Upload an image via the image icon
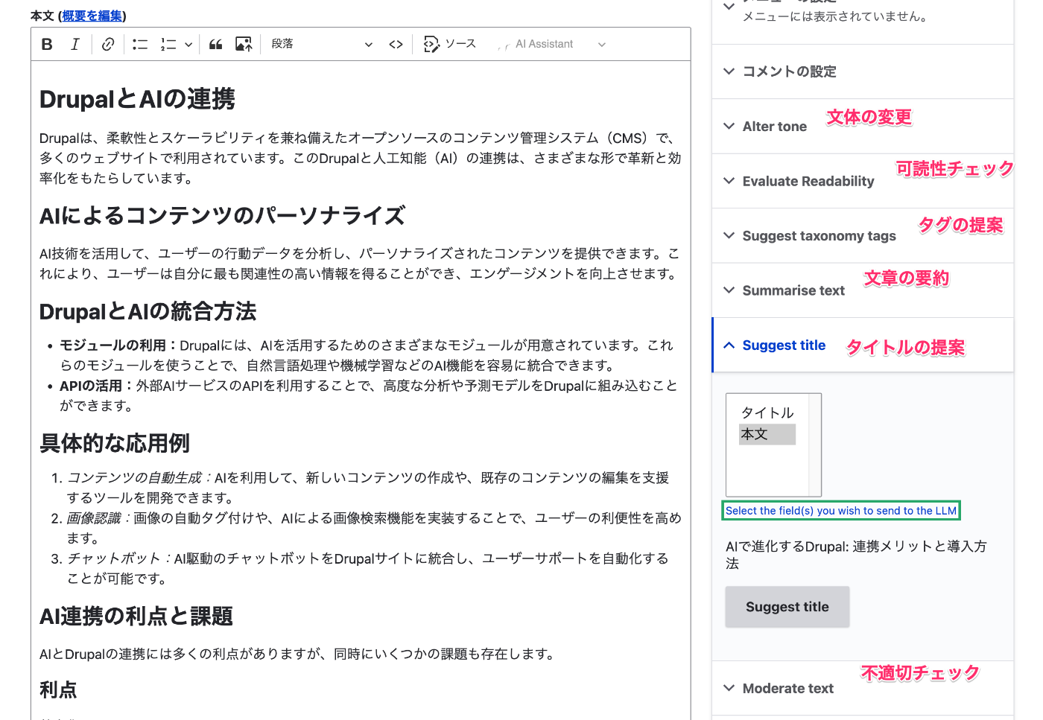Screen dimensions: 1043x720 tap(243, 44)
